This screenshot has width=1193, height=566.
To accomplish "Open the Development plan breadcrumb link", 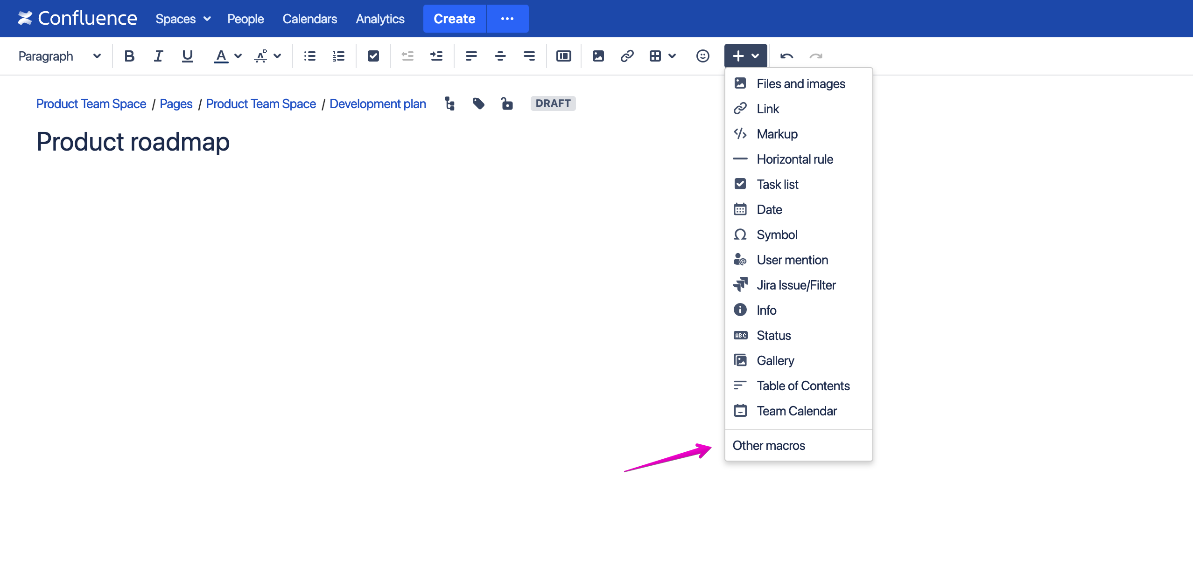I will coord(378,104).
